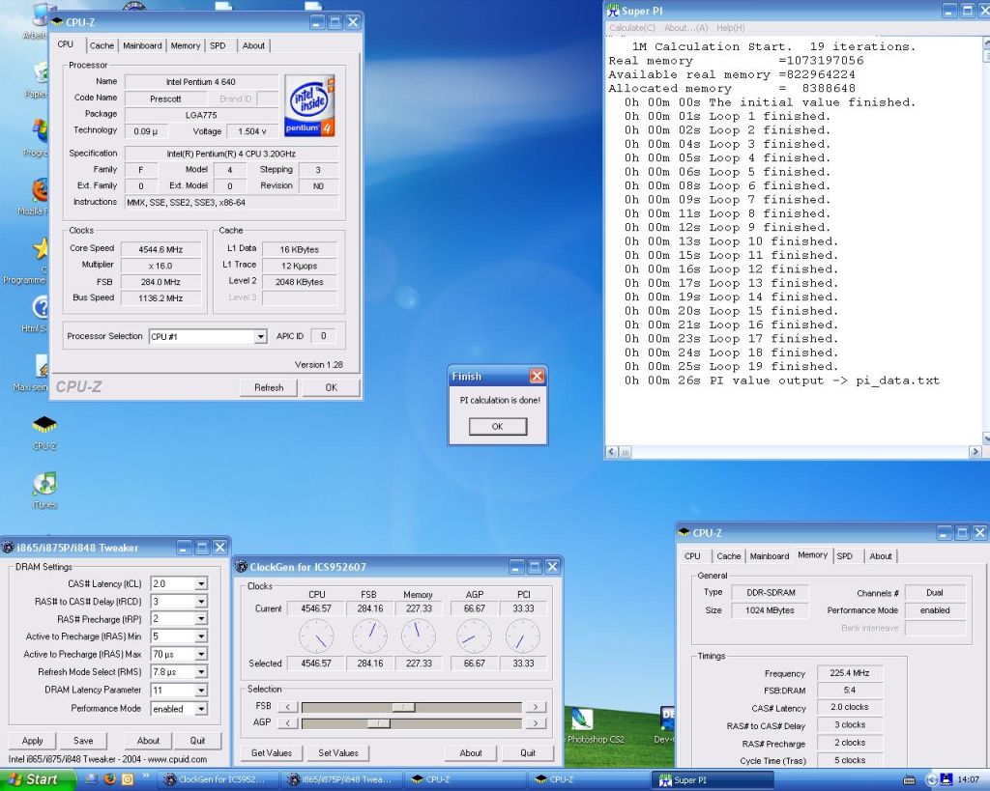Click the show desktop quick launch icon
The image size is (990, 791).
[92, 779]
